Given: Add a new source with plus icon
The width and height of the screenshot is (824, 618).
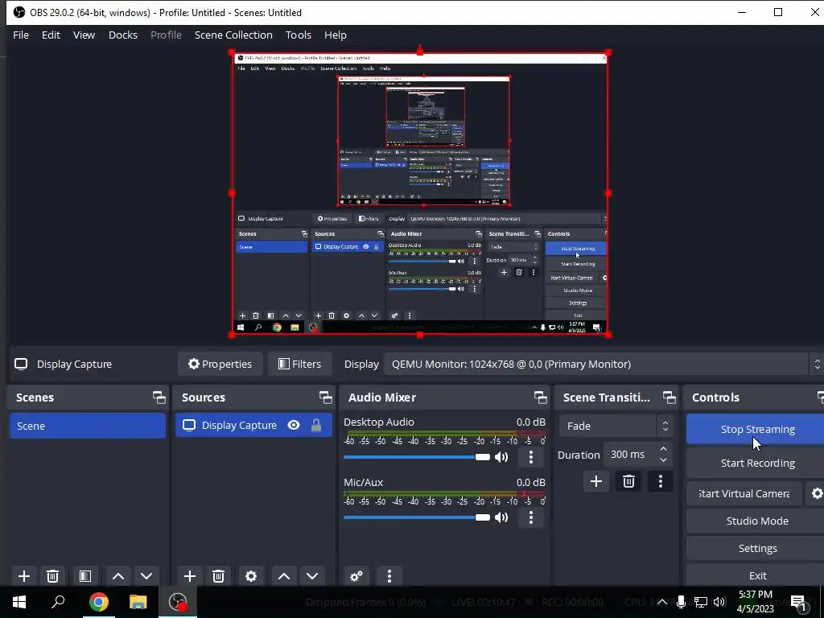Looking at the screenshot, I should (190, 576).
